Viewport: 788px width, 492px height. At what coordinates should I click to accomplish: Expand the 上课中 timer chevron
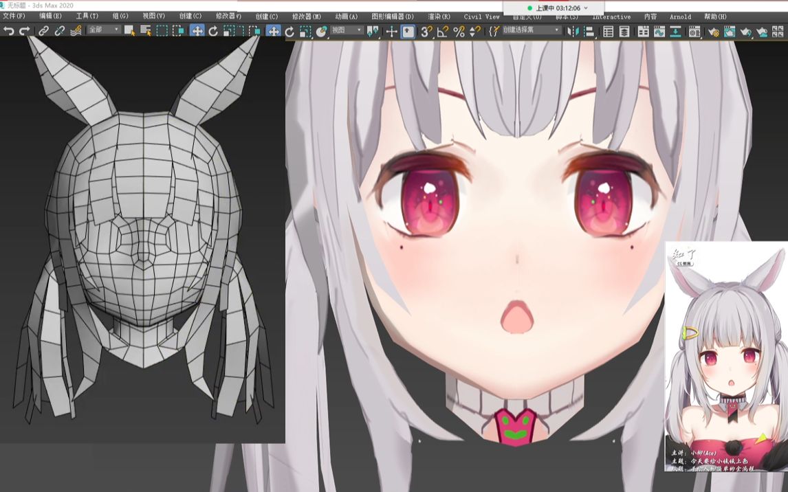tap(586, 8)
